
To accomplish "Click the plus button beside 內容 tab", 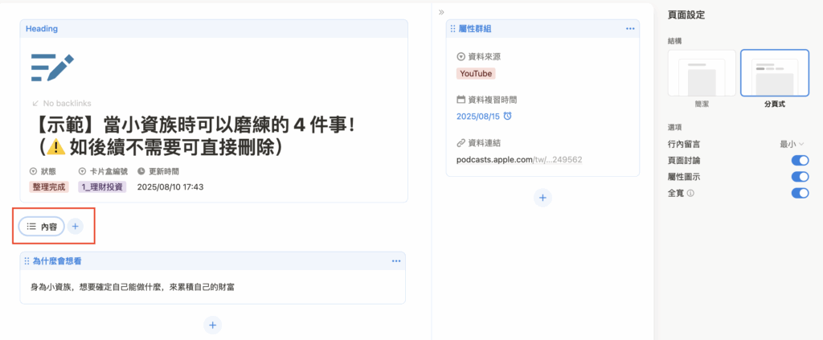I will pyautogui.click(x=75, y=227).
